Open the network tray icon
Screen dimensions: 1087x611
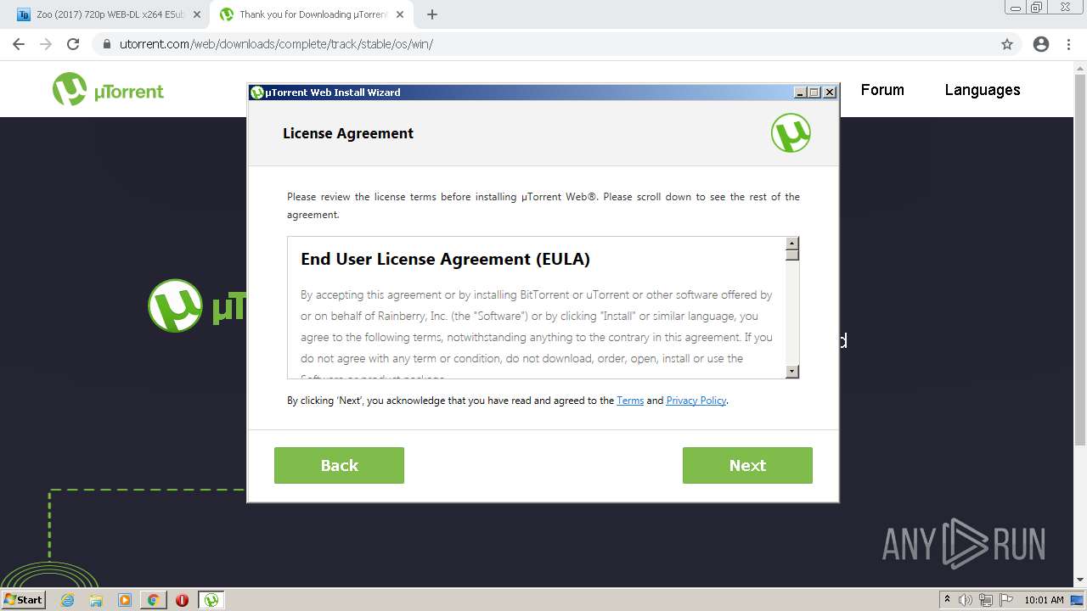[986, 600]
